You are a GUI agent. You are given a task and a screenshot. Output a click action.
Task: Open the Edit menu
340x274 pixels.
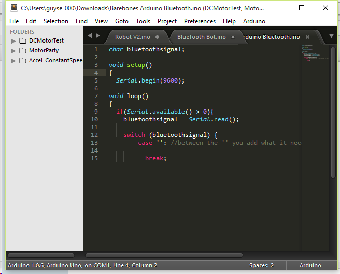click(31, 21)
